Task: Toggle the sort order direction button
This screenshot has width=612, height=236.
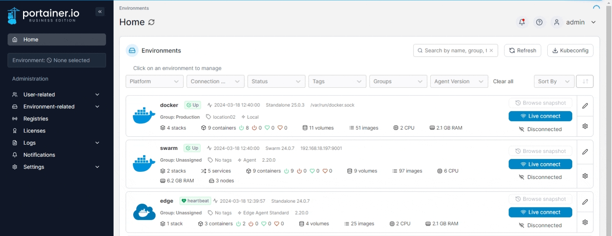Action: click(x=585, y=82)
